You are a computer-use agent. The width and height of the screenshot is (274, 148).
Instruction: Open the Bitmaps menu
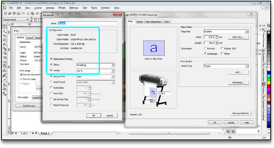click(x=74, y=8)
